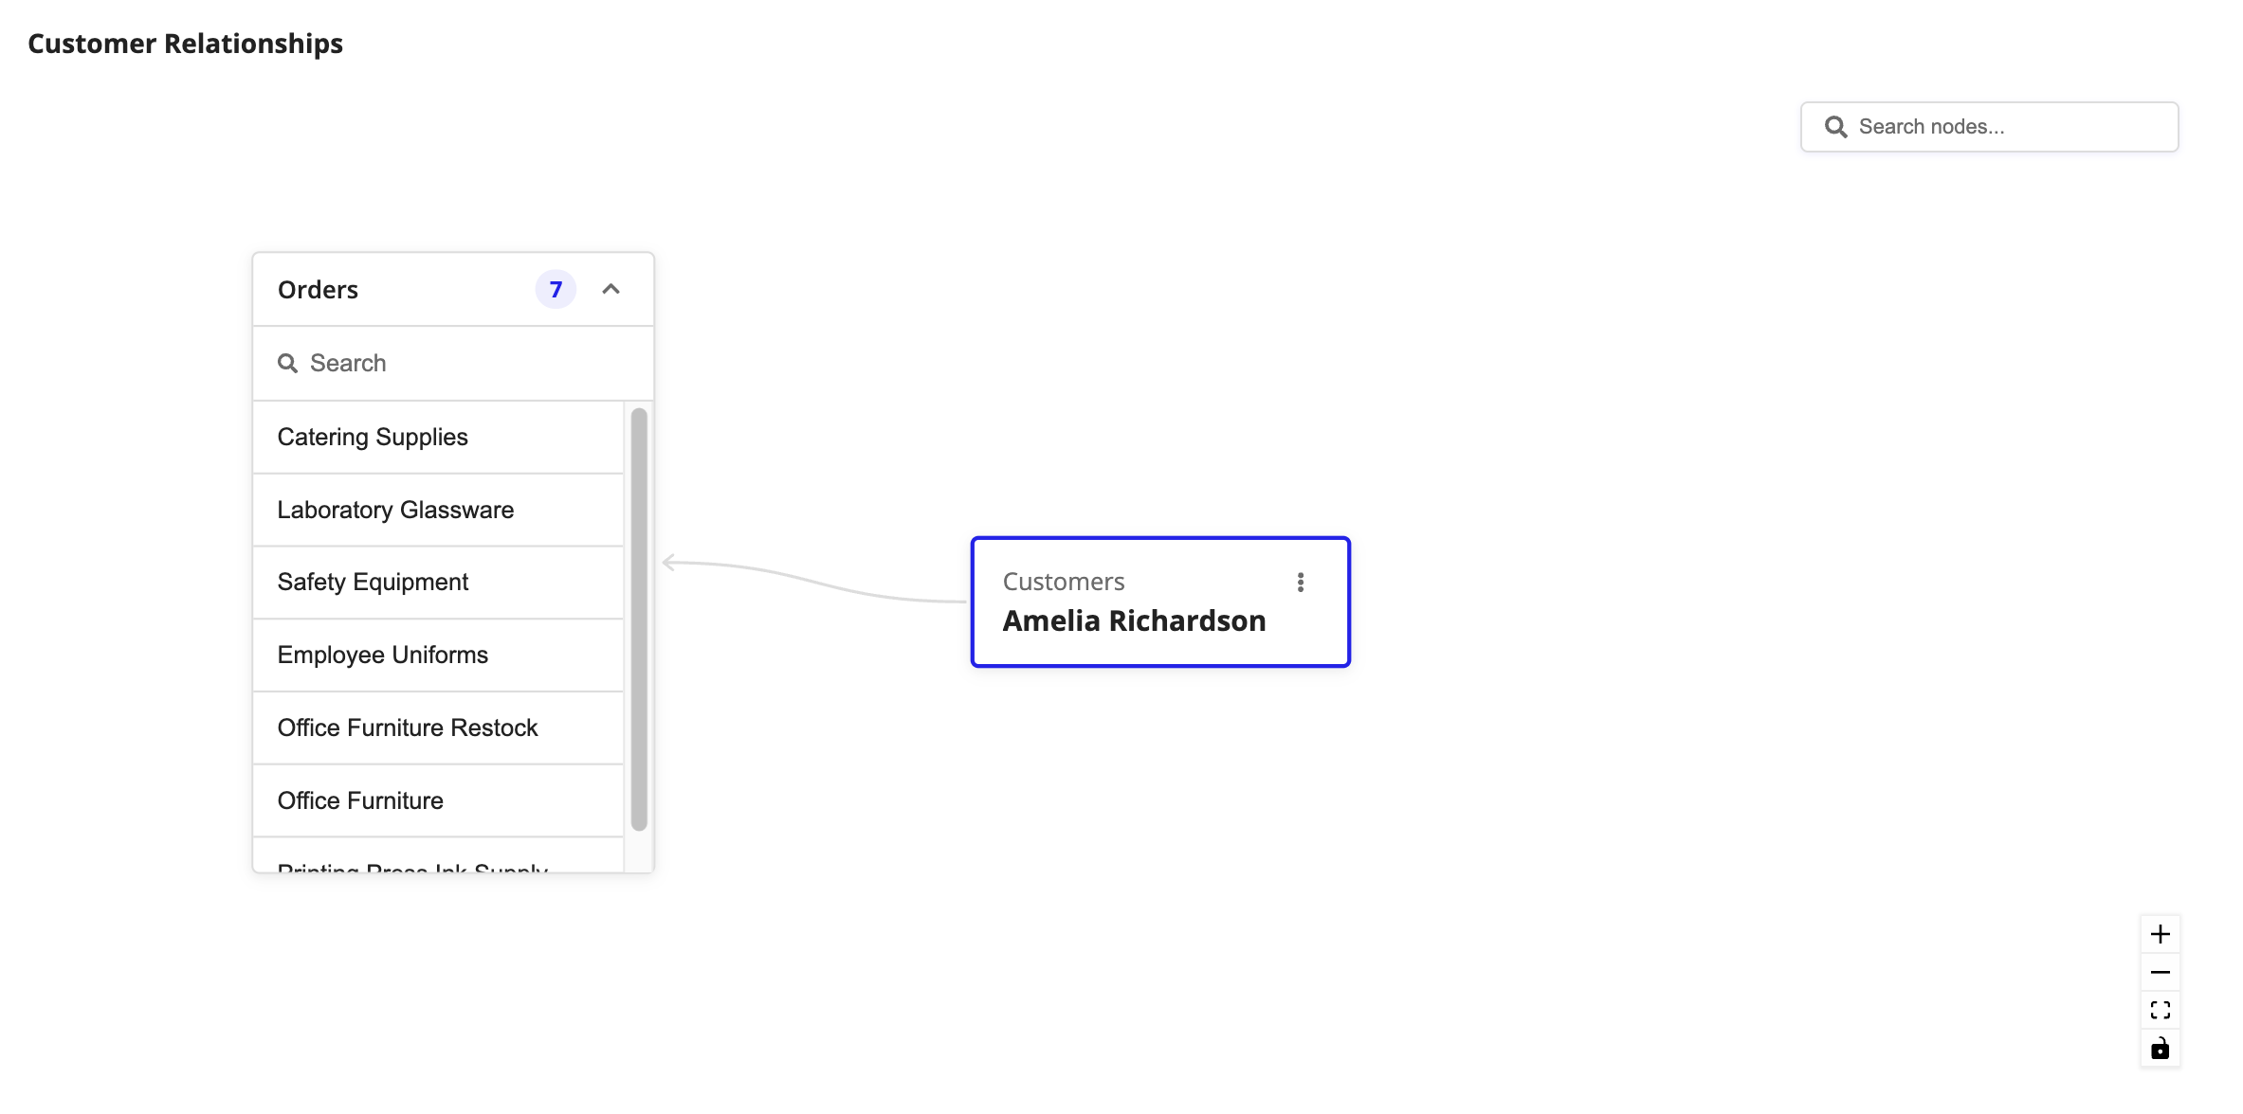
Task: Click the zoom in plus icon
Action: [2160, 934]
